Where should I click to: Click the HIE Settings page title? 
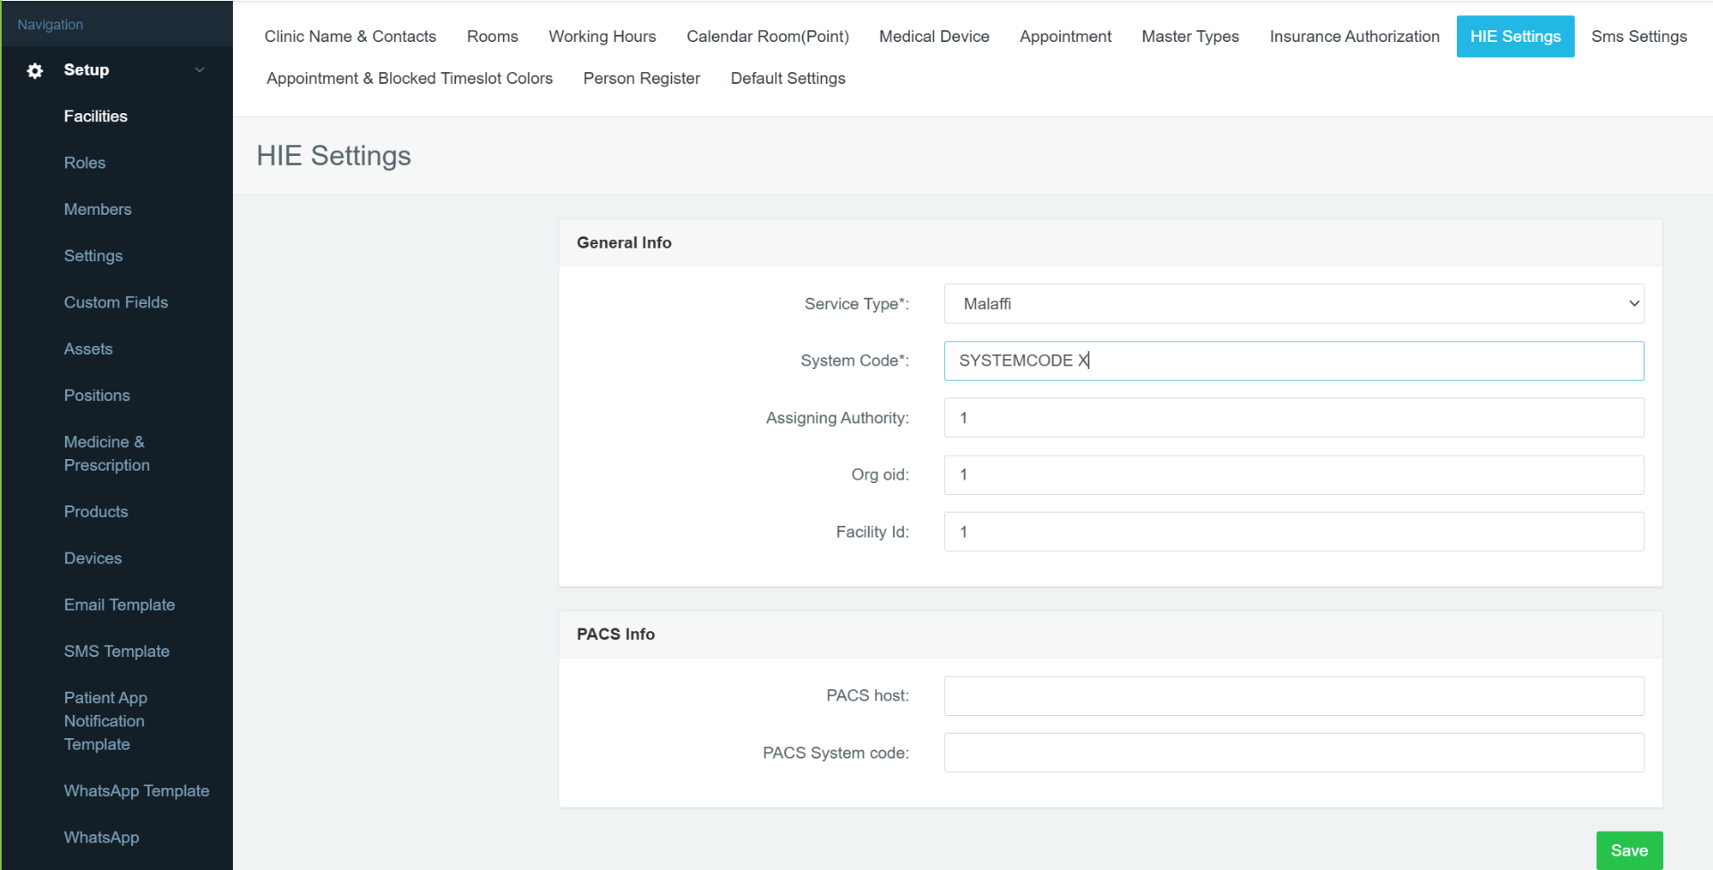coord(334,156)
